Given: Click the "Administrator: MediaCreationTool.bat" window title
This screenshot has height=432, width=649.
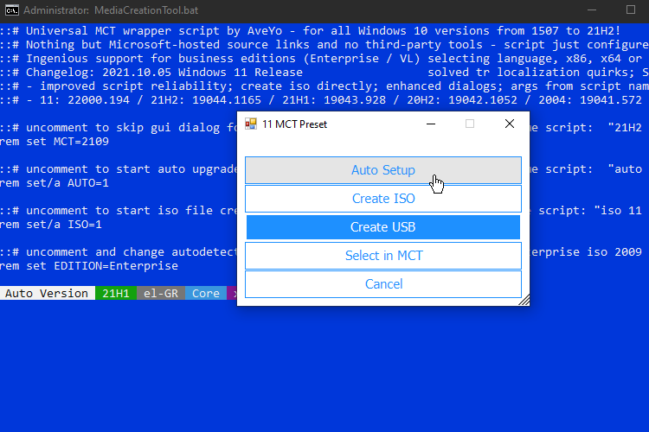Looking at the screenshot, I should pos(111,10).
